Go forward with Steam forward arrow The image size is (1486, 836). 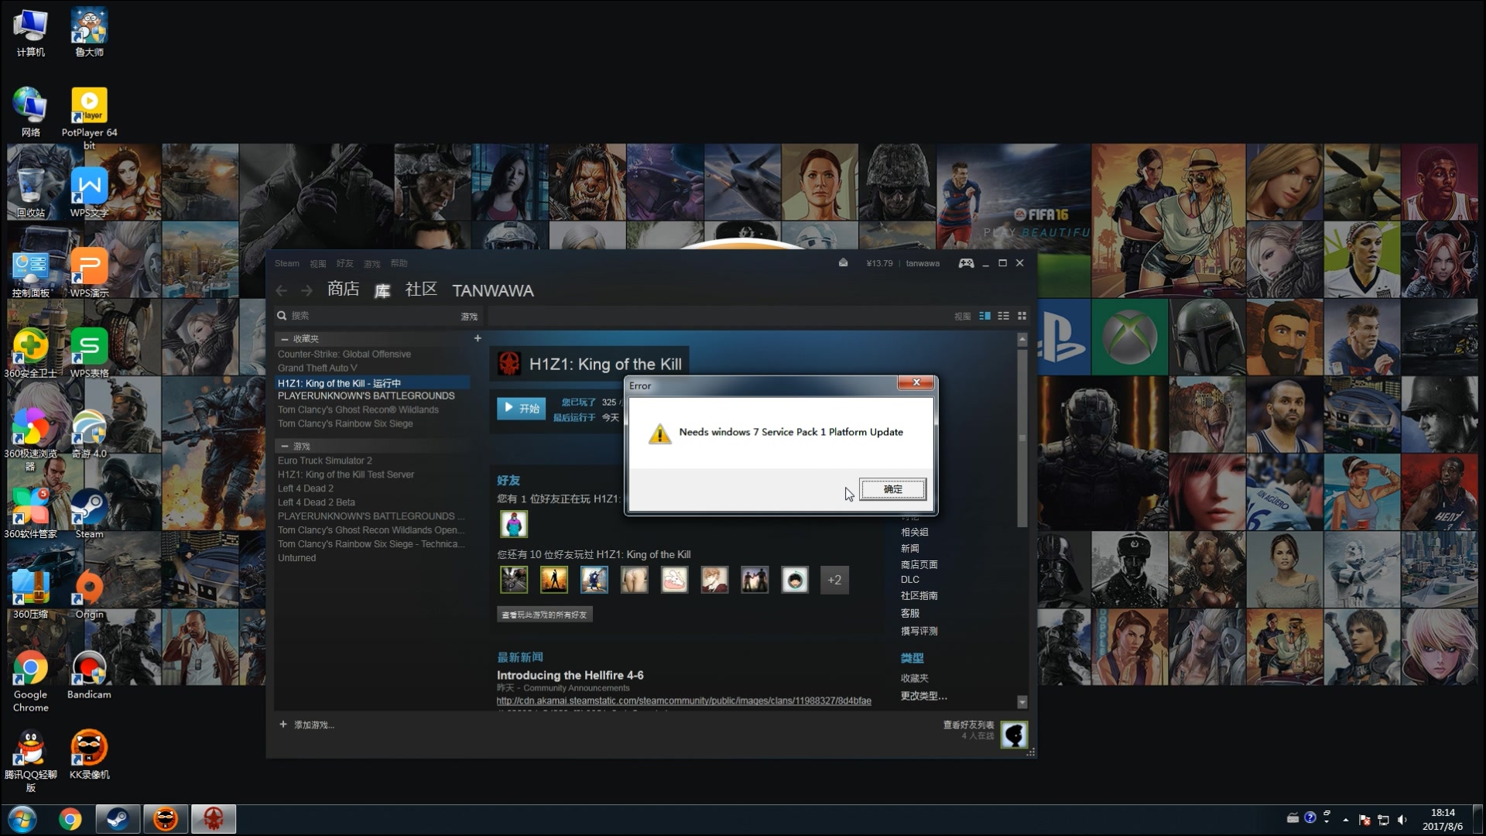306,290
